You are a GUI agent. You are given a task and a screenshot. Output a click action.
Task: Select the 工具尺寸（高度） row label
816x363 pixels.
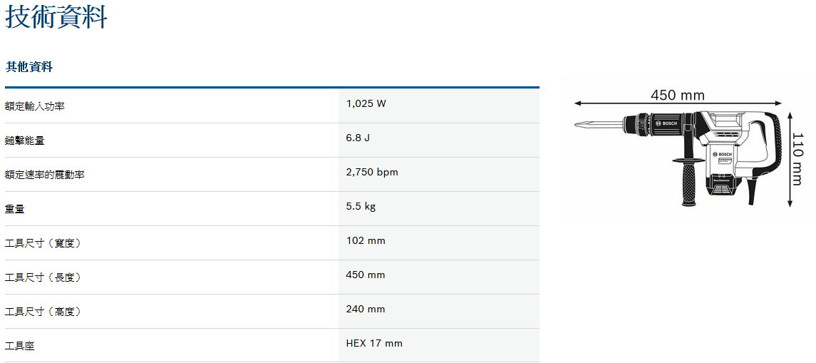point(43,312)
